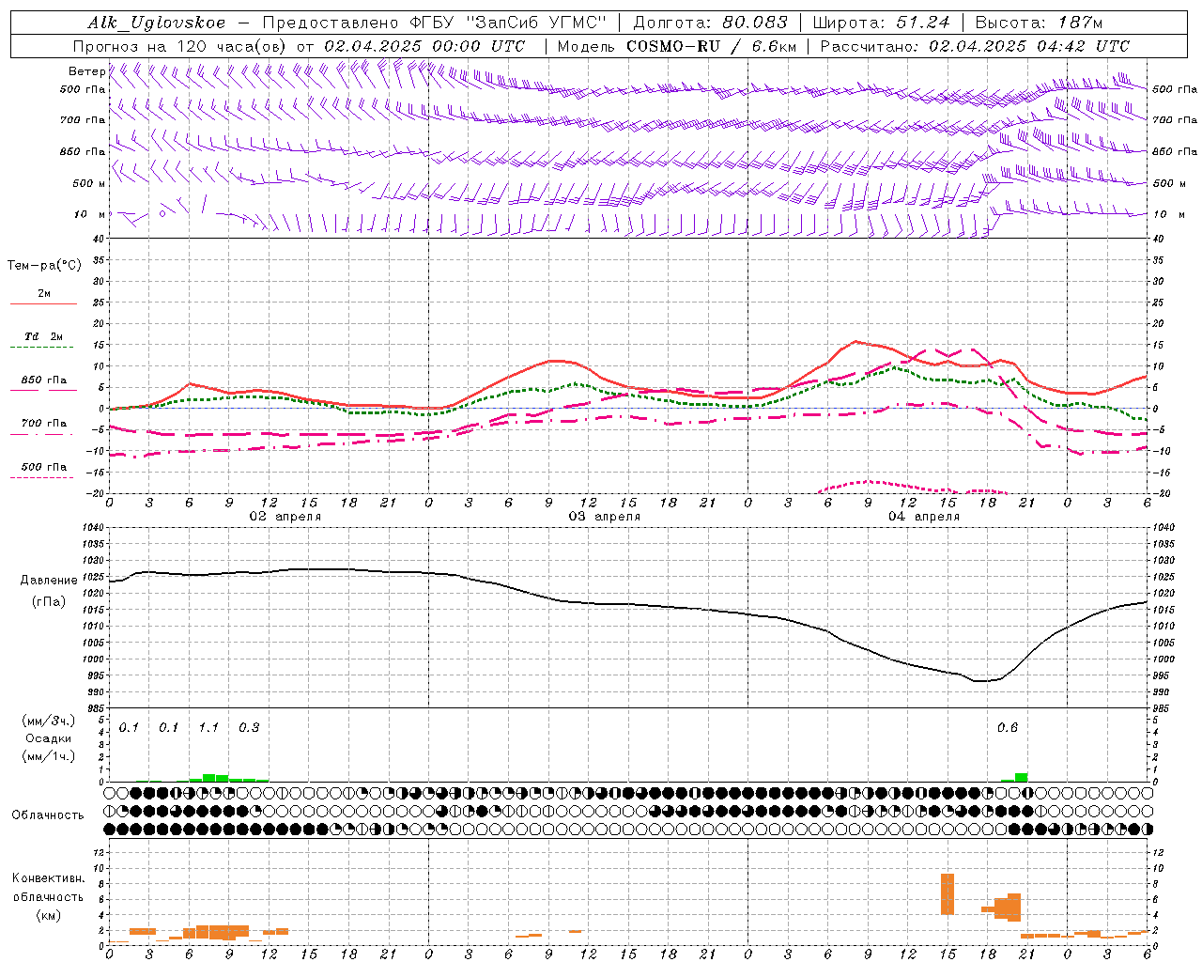Click the pink dashed line under legend "850 гПа"

point(43,391)
